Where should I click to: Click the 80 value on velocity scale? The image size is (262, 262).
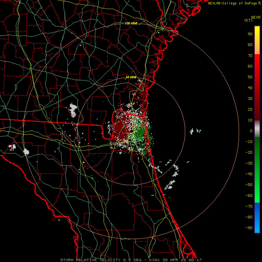[250, 45]
